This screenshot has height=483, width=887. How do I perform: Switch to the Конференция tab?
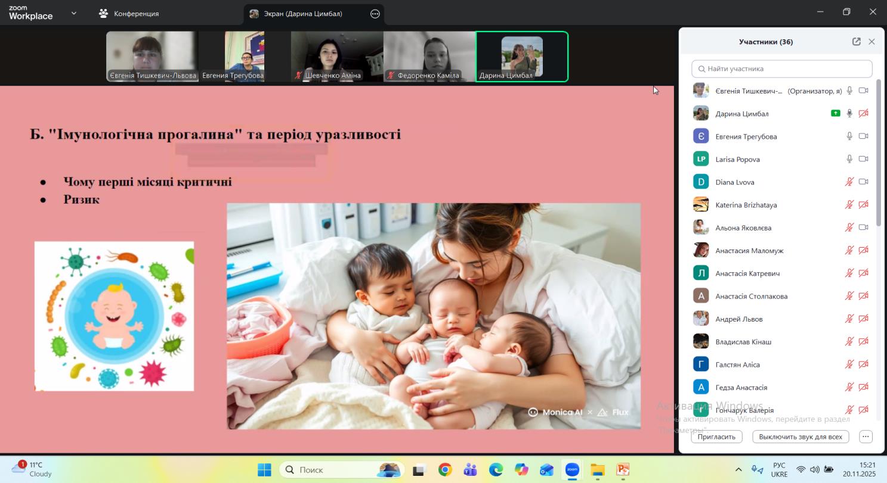(x=129, y=14)
